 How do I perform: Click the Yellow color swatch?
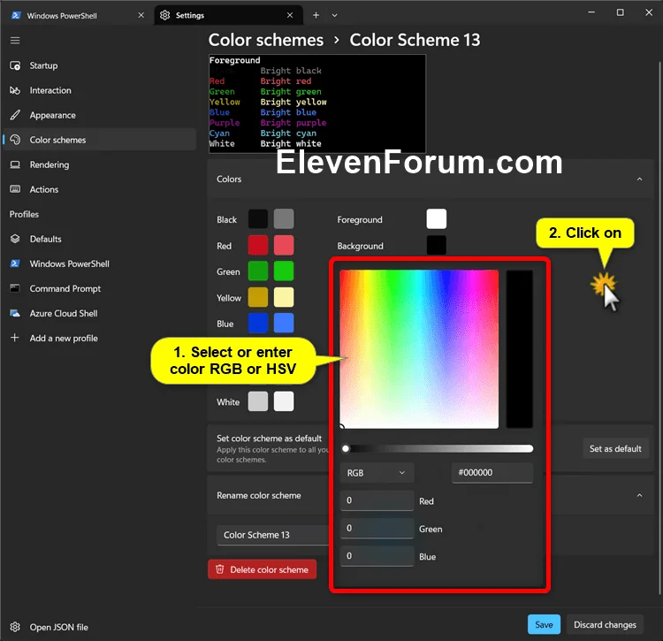click(258, 297)
